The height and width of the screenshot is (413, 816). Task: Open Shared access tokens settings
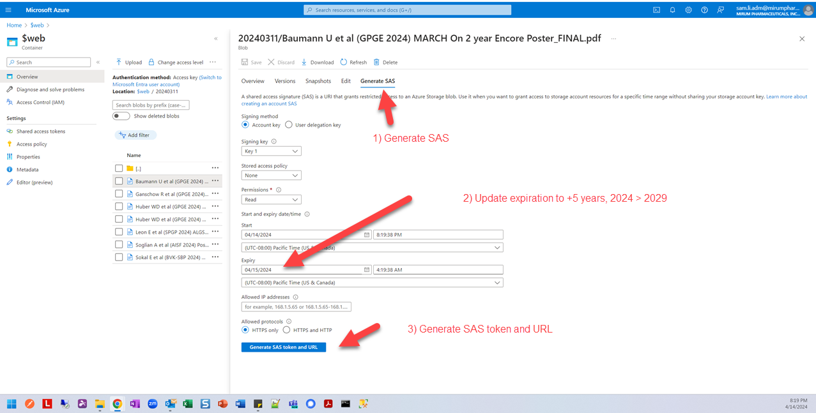[x=41, y=131]
